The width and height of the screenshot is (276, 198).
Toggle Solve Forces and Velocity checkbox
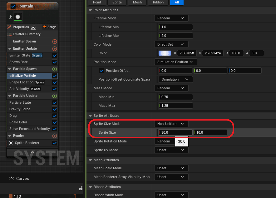55,129
